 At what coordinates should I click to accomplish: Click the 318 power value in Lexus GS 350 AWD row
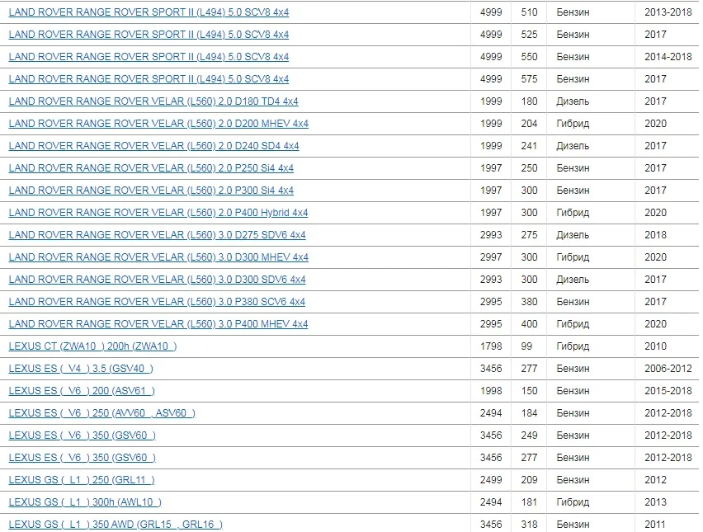coord(529,525)
